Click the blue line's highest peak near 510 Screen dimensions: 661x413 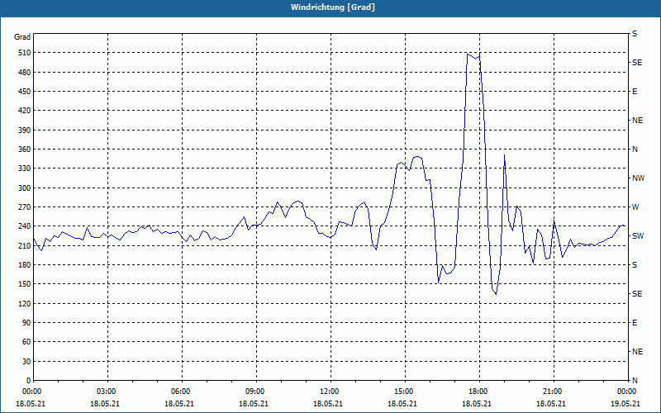(x=468, y=54)
